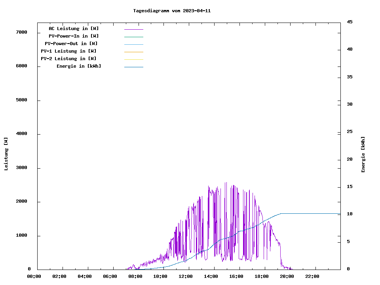Select the 12:00 time axis label
Image resolution: width=380 pixels, height=285 pixels.
186,276
